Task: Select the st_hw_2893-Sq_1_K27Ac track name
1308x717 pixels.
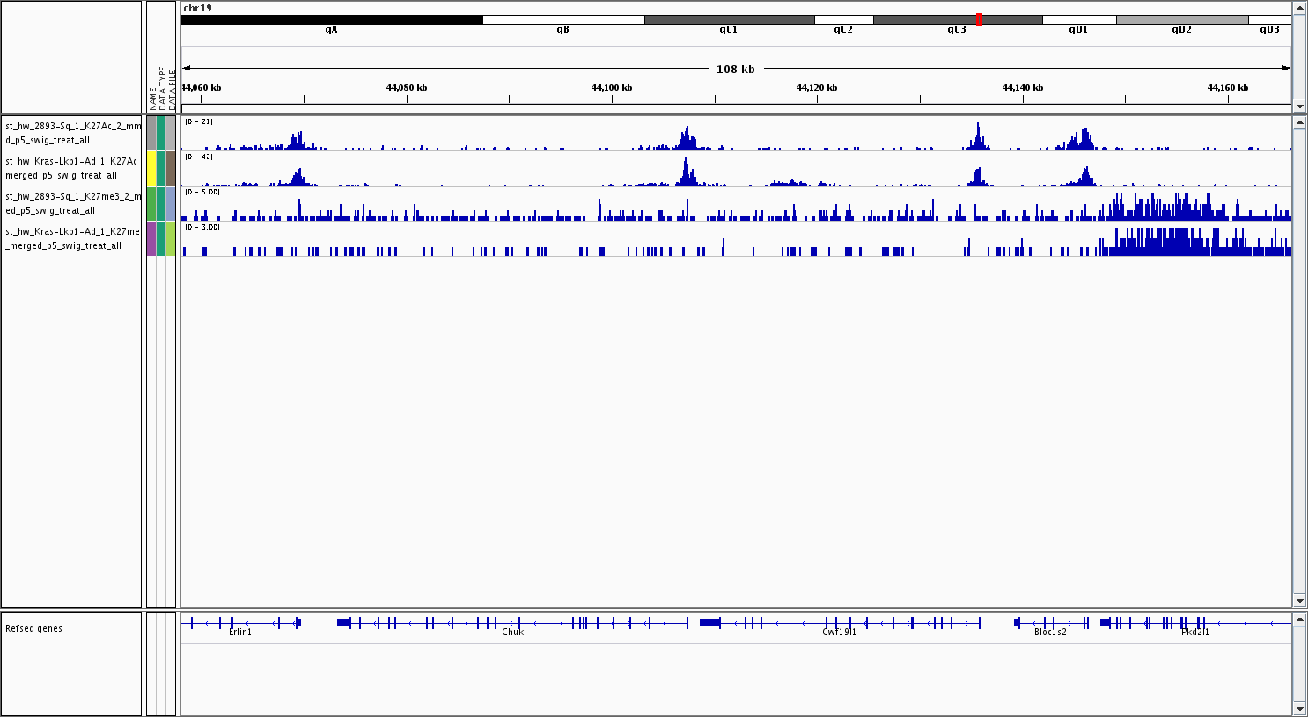Action: (x=72, y=133)
